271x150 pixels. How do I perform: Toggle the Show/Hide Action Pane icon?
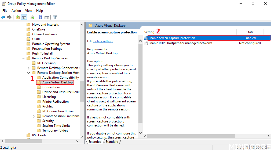coord(46,17)
